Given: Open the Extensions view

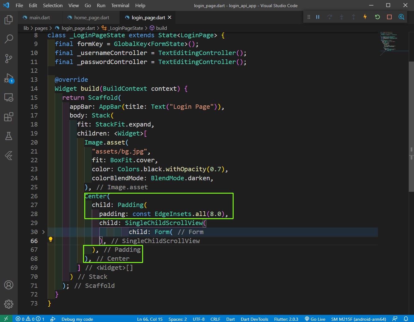Looking at the screenshot, I should (x=9, y=117).
